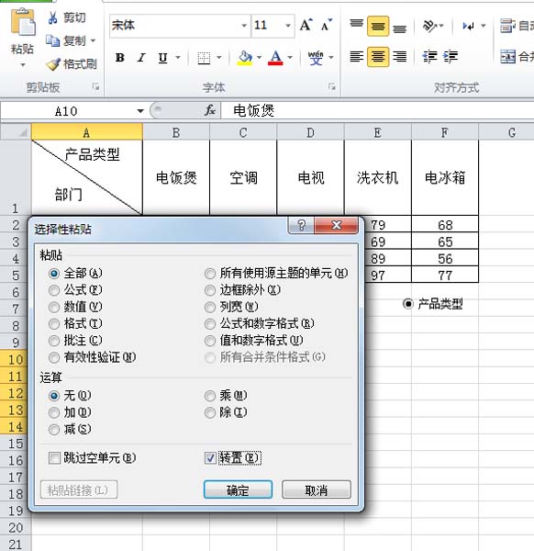The height and width of the screenshot is (551, 534).
Task: Click the borders grid icon
Action: click(x=204, y=58)
